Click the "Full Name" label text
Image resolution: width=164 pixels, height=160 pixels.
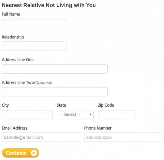tap(11, 14)
